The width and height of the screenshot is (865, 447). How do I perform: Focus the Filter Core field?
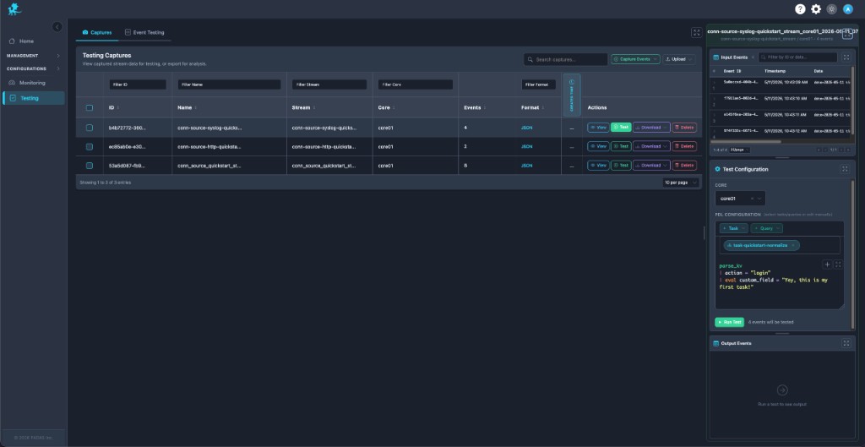[416, 84]
